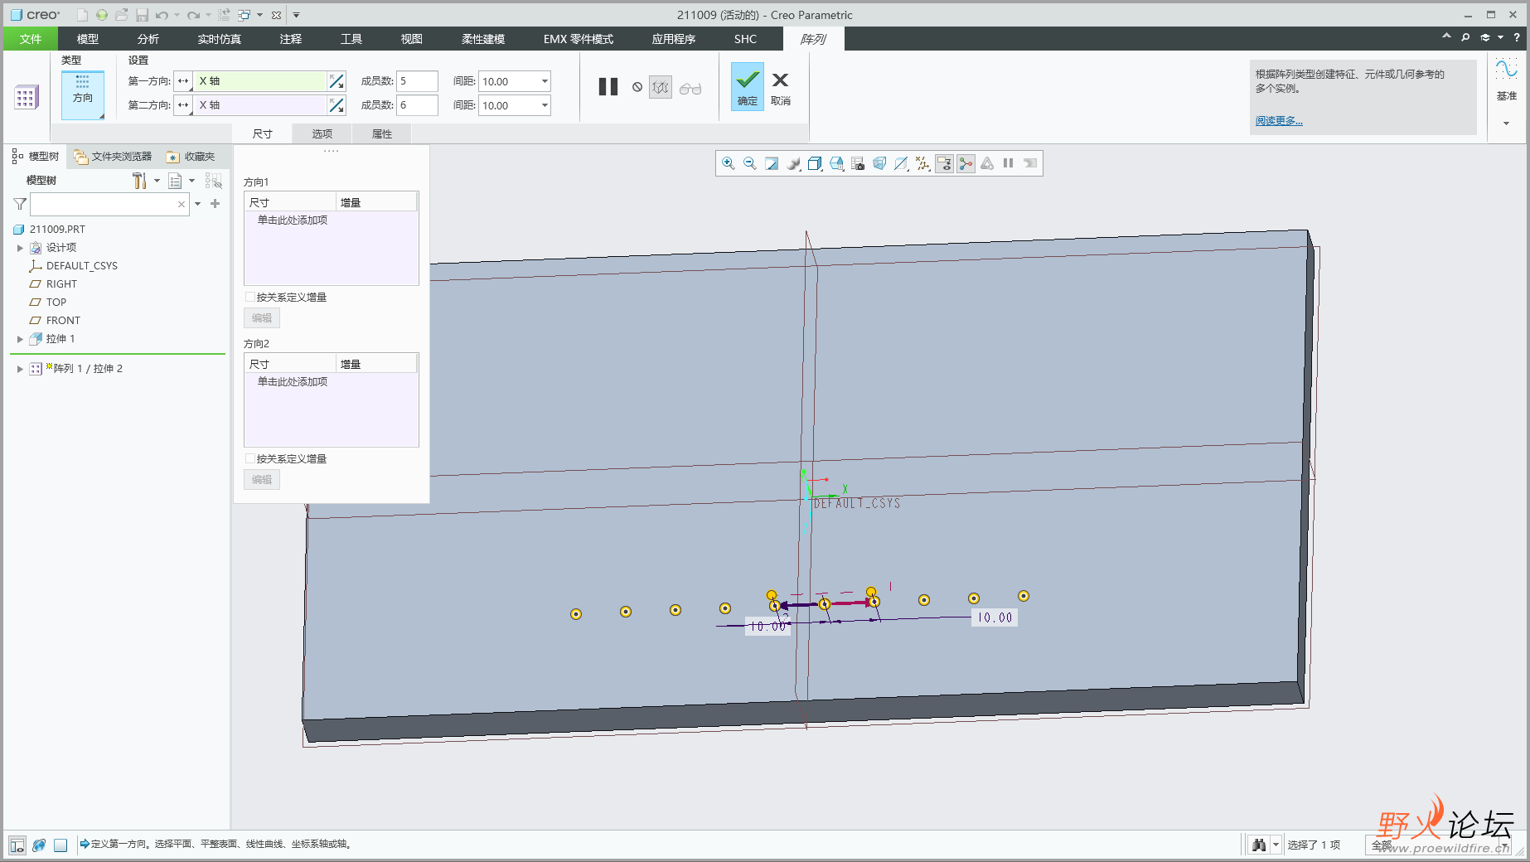The height and width of the screenshot is (862, 1530).
Task: Expand the 拉伸 1 tree node
Action: [x=20, y=339]
